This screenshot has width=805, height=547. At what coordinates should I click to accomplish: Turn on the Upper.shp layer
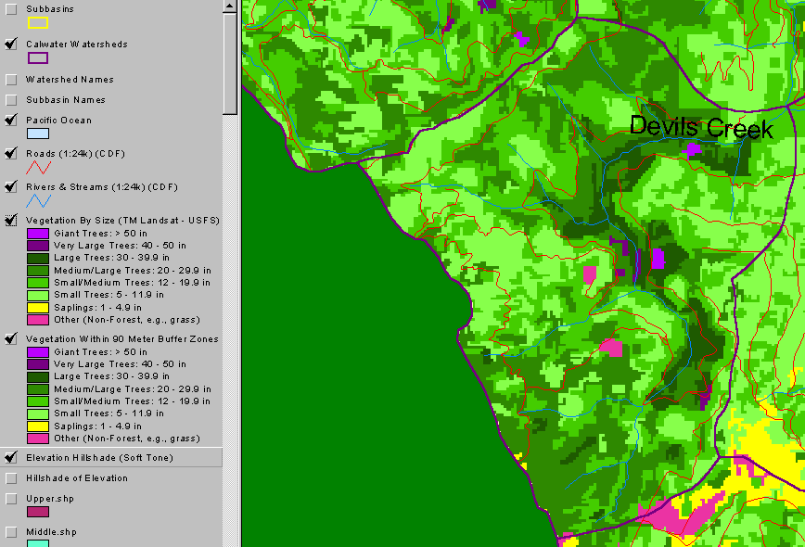coord(11,499)
